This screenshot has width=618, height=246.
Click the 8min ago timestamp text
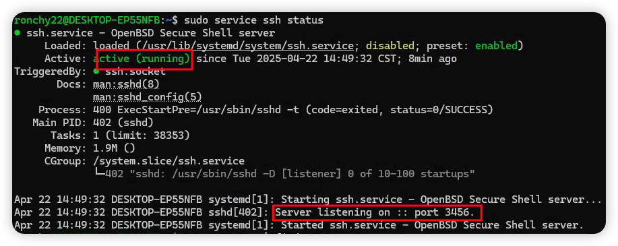pyautogui.click(x=427, y=59)
